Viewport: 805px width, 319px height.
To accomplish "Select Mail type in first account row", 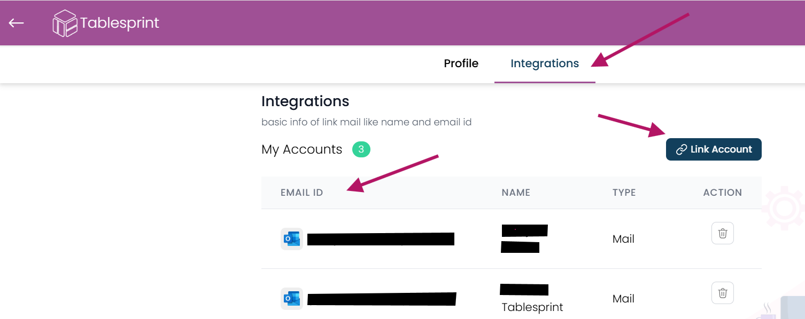I will (x=623, y=239).
